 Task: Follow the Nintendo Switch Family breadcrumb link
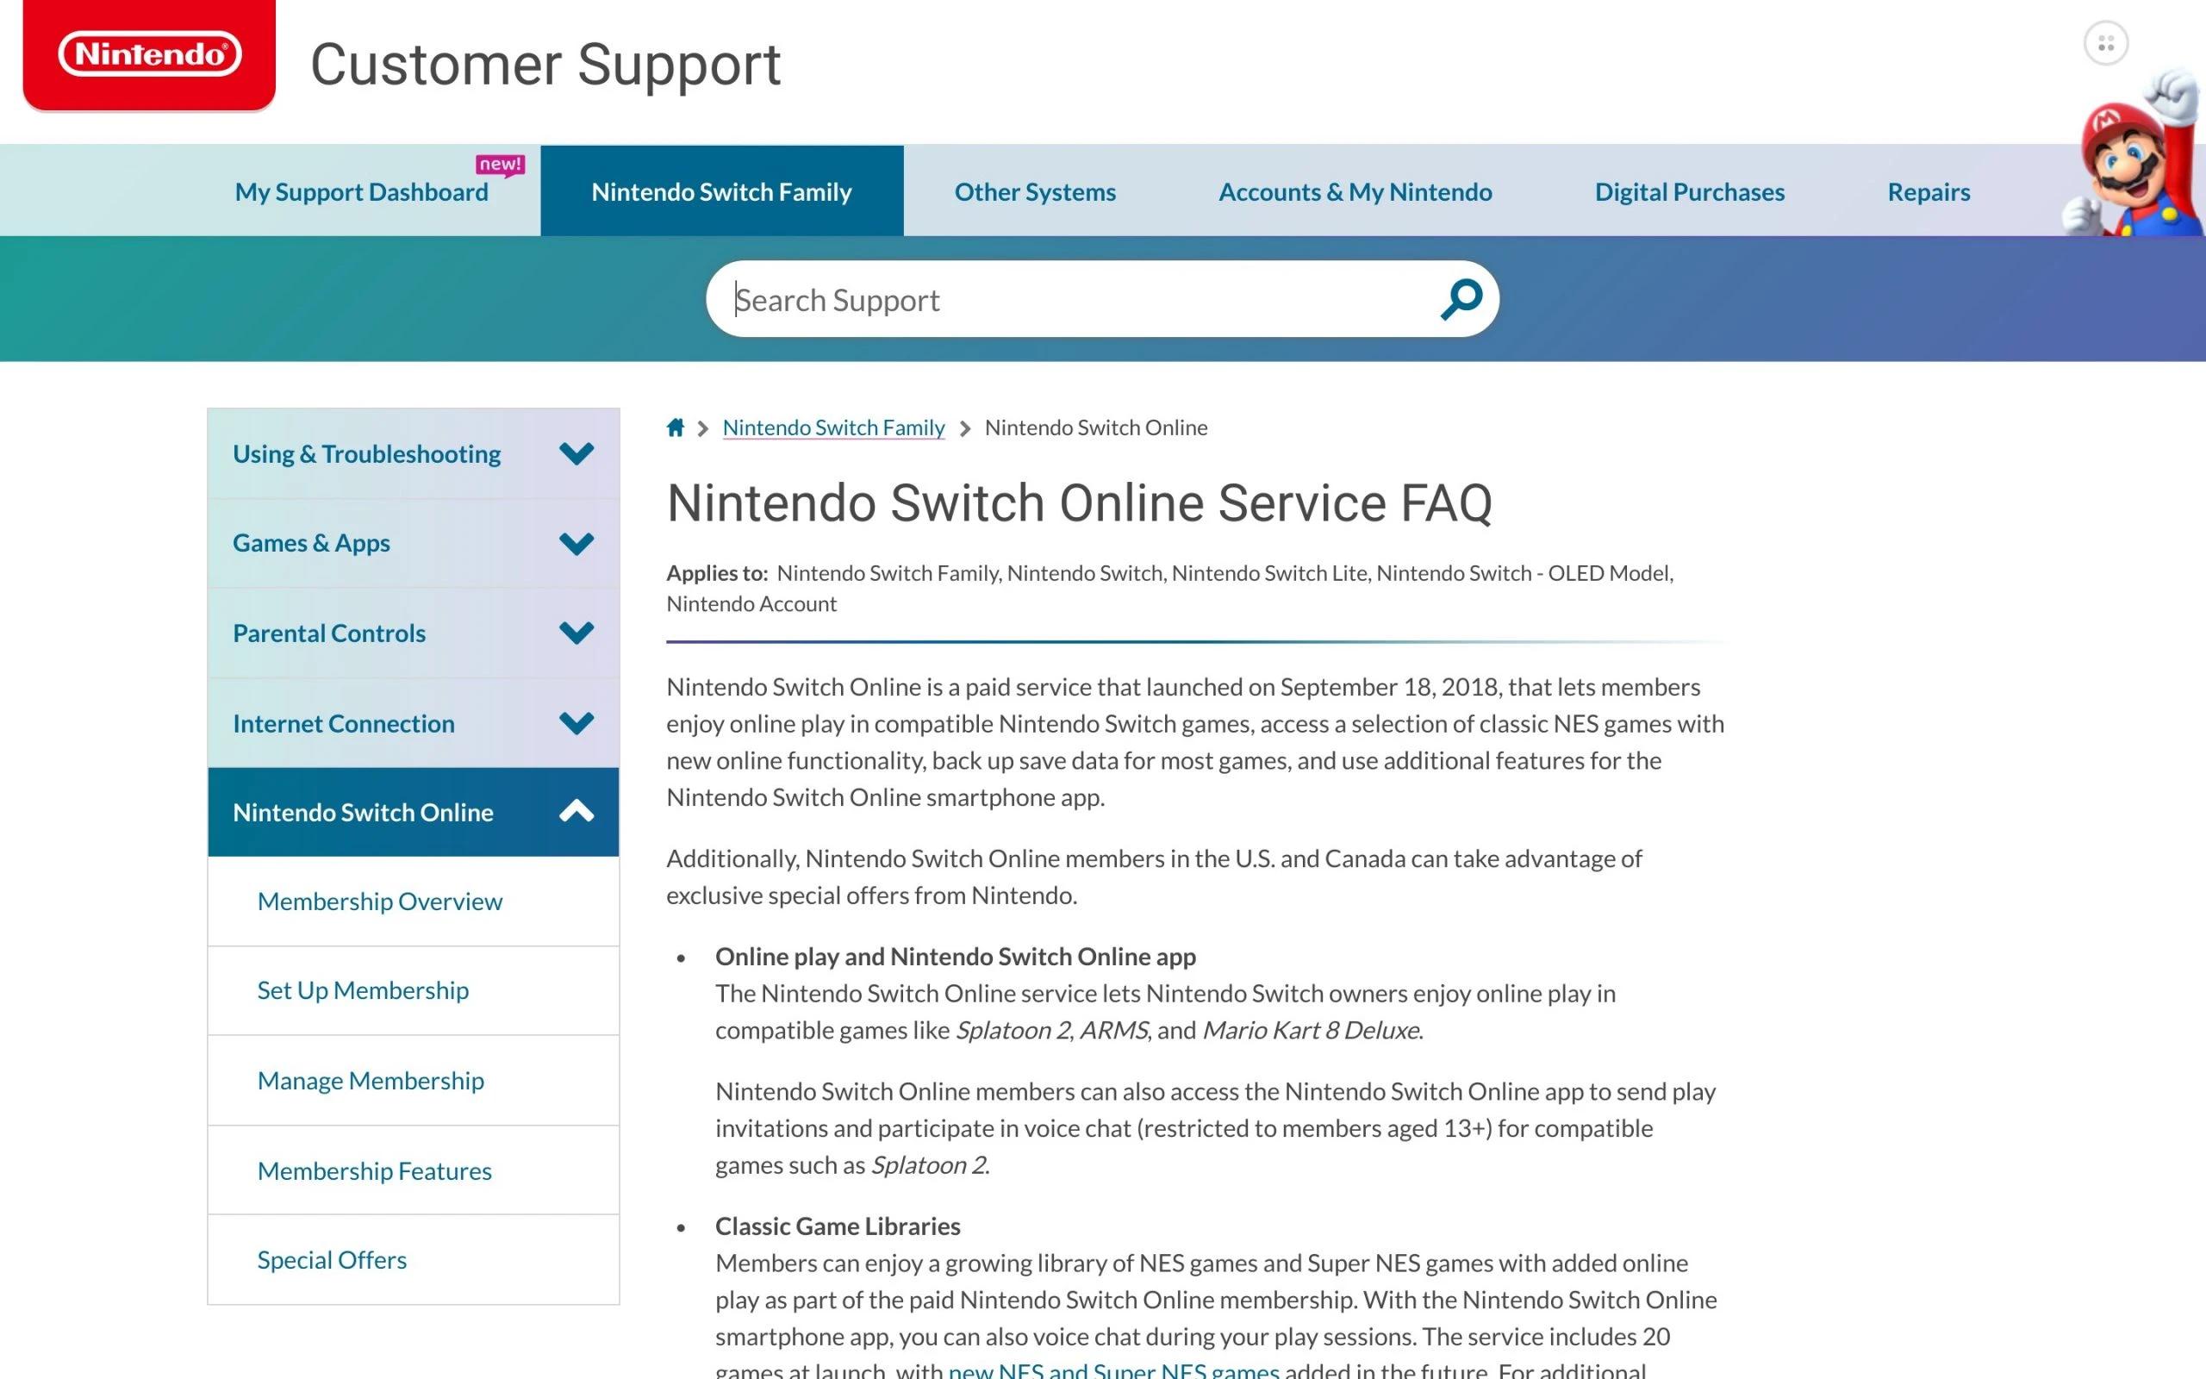point(833,427)
